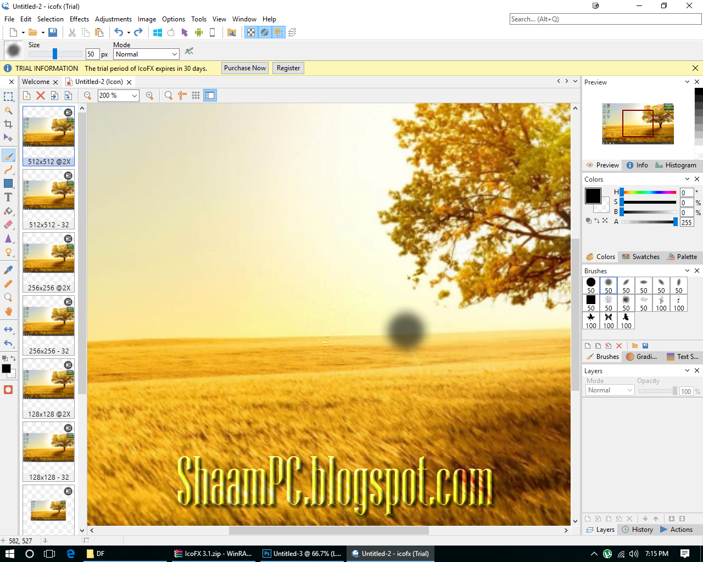Select the move tool

[x=8, y=138]
